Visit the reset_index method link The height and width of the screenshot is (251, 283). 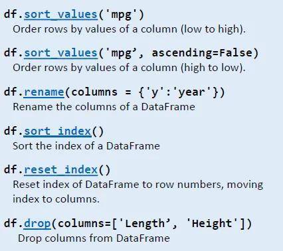(61, 170)
